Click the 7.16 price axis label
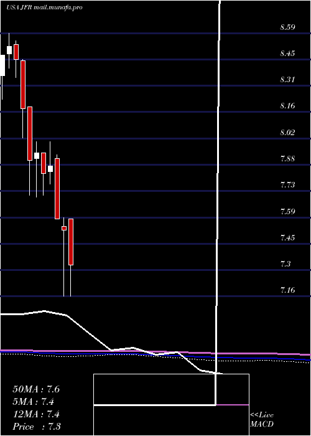Viewport: 311px width, 436px height. (287, 290)
